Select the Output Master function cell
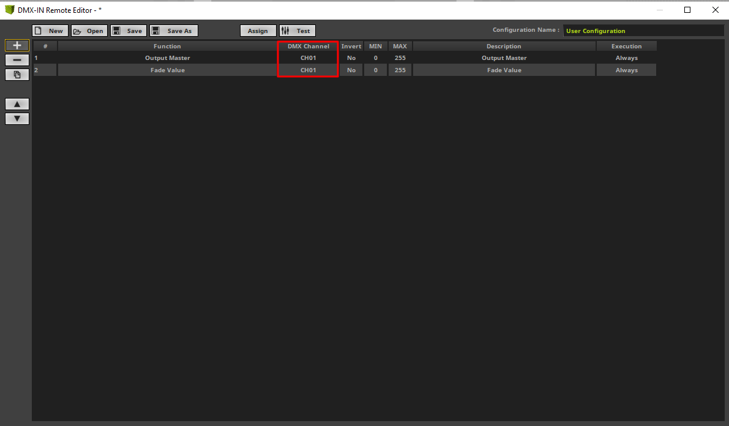Screen dimensions: 729x426 click(x=167, y=58)
